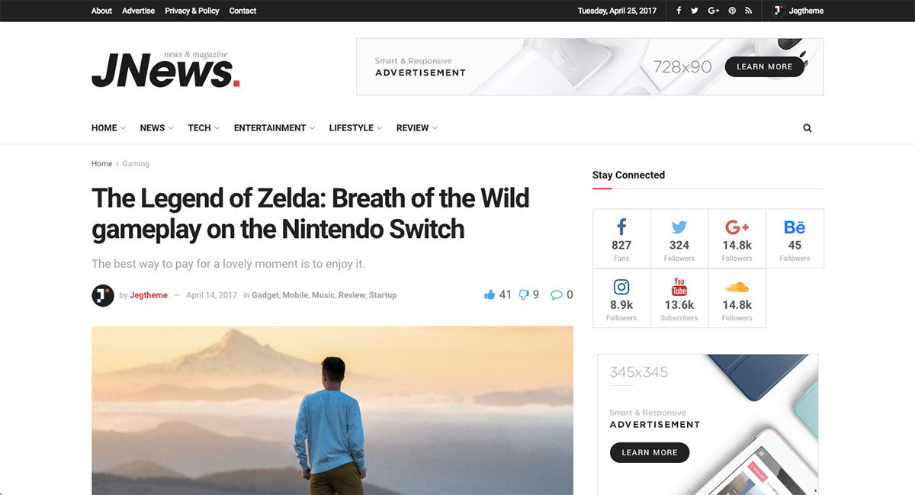Viewport: 915px width, 495px height.
Task: Open the SoundCloud 14.8k followers box
Action: (x=737, y=298)
